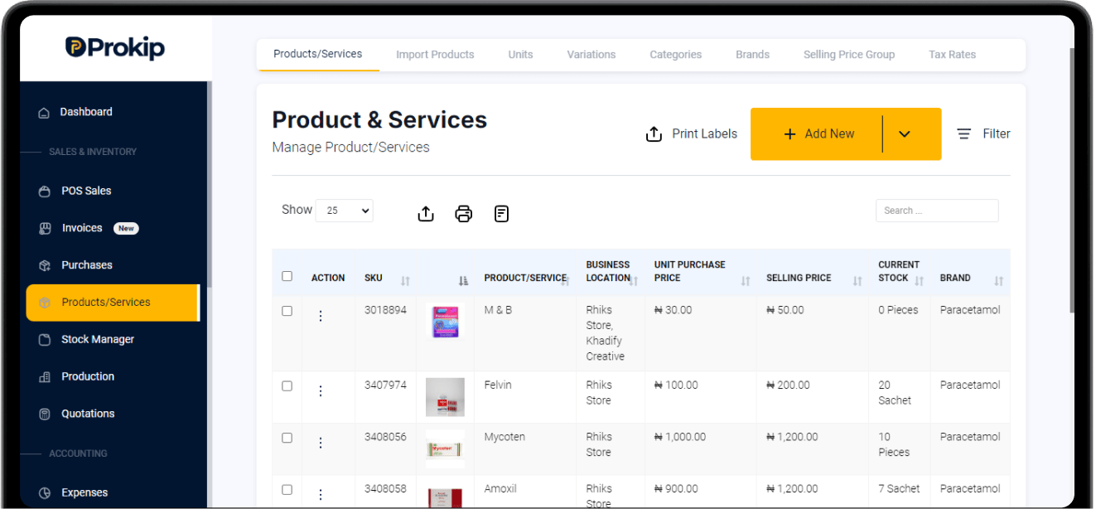Go to POS Sales in sidebar
The width and height of the screenshot is (1096, 509).
click(x=86, y=191)
